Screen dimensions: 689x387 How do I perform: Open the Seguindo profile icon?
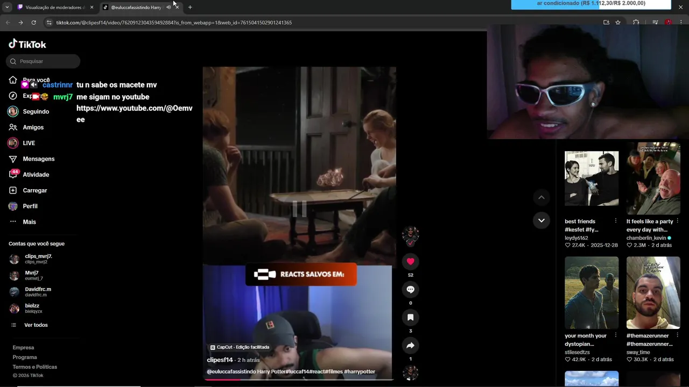click(x=13, y=111)
